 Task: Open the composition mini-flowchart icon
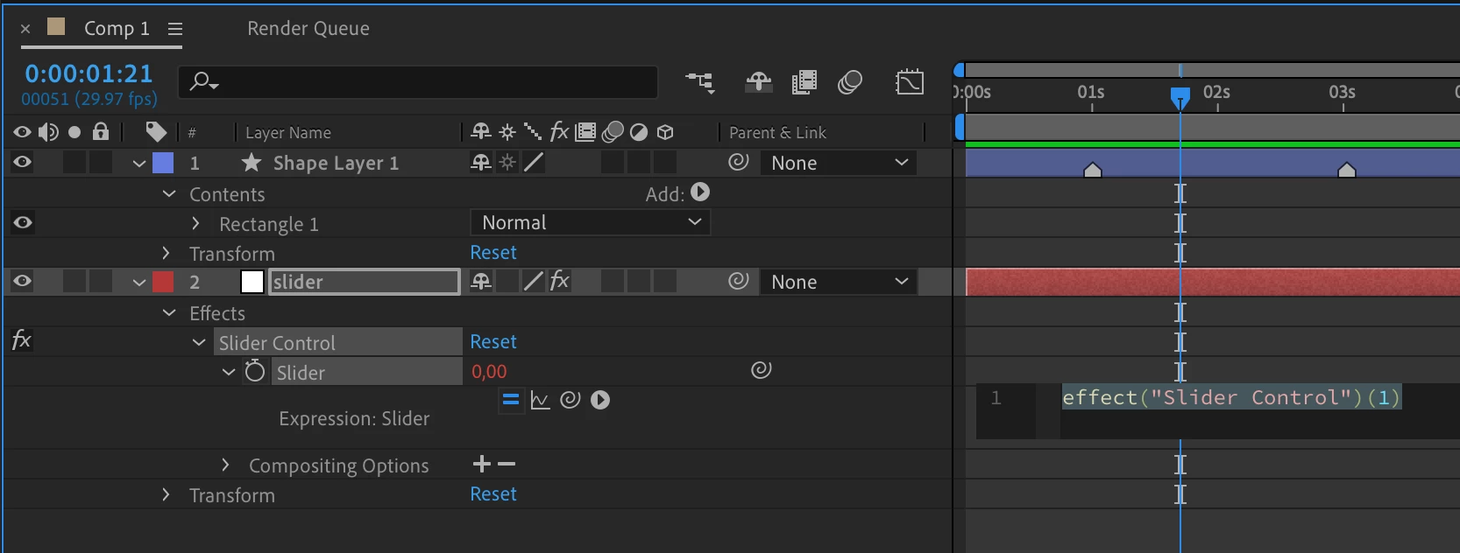click(x=700, y=82)
